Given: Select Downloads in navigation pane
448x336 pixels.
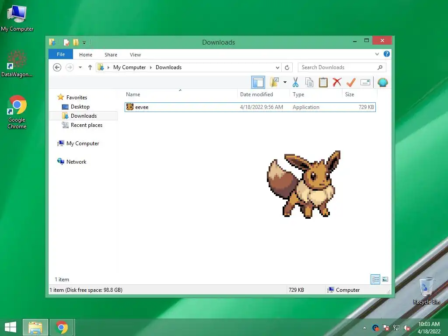Looking at the screenshot, I should [x=84, y=115].
